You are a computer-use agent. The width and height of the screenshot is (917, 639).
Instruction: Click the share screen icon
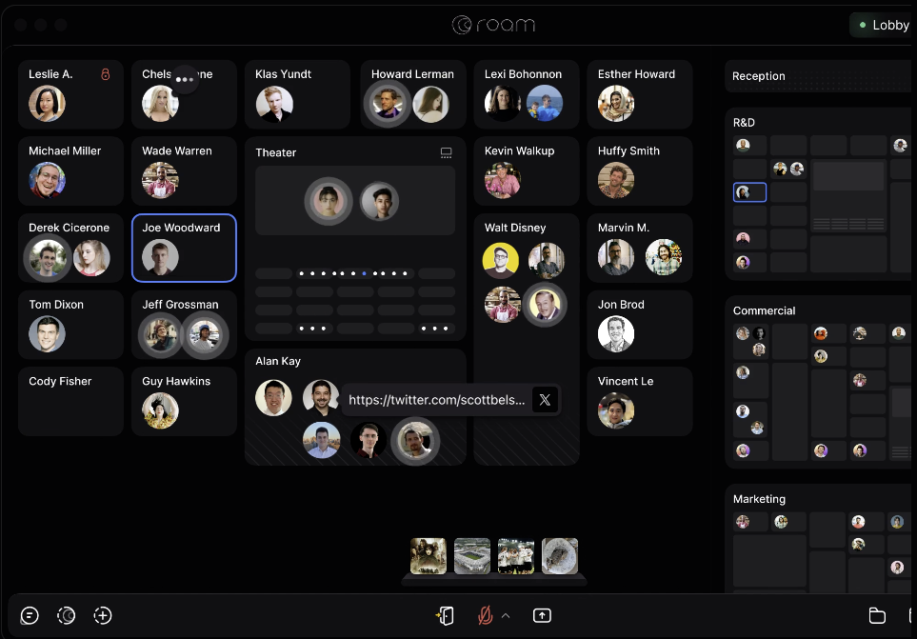tap(542, 615)
